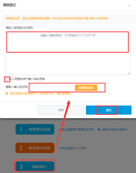This screenshot has height=173, width=136.
Task: Click the orange 获取验证码 button
Action: click(86, 88)
